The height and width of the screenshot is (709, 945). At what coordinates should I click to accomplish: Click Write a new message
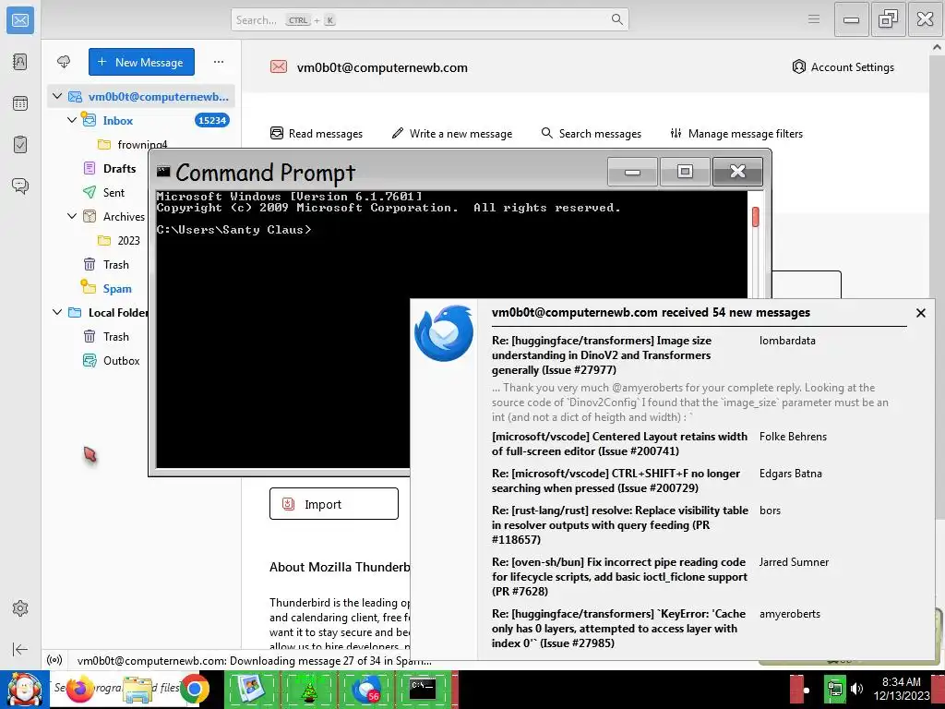pyautogui.click(x=452, y=133)
